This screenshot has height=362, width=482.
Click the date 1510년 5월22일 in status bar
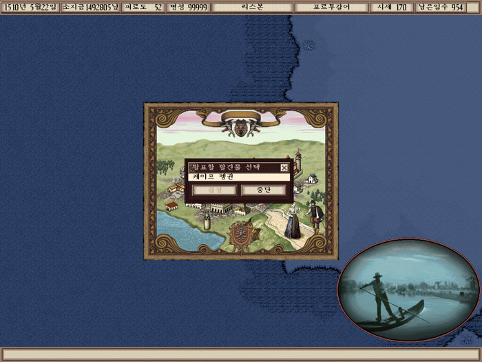pyautogui.click(x=30, y=7)
